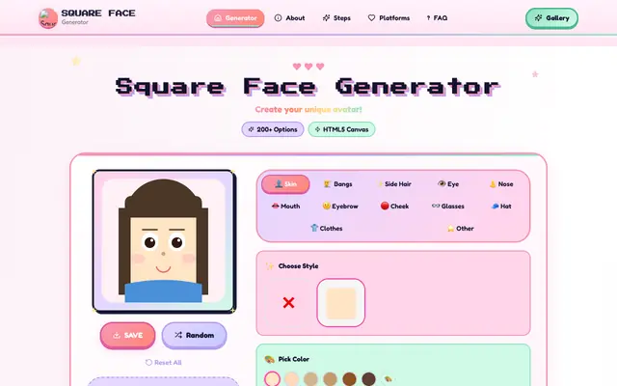The width and height of the screenshot is (617, 386).
Task: Open the Other category
Action: [460, 228]
